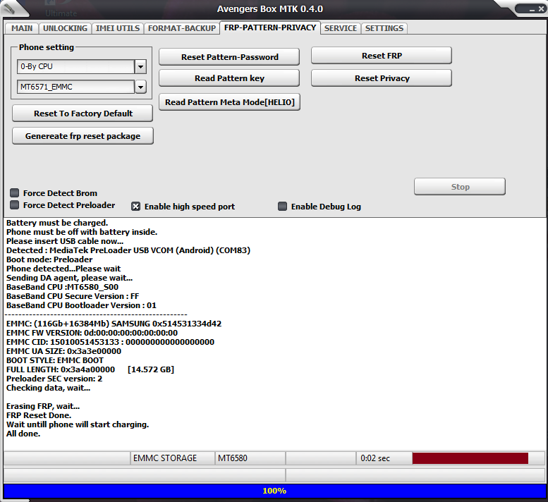Click the 'EMMC CID: 15010051453133' log line
The width and height of the screenshot is (548, 502).
click(x=110, y=342)
